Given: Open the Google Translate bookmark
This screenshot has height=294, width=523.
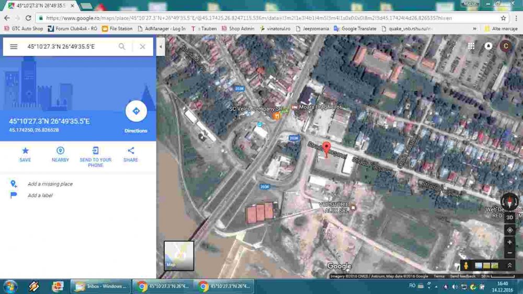Looking at the screenshot, I should click(x=355, y=29).
